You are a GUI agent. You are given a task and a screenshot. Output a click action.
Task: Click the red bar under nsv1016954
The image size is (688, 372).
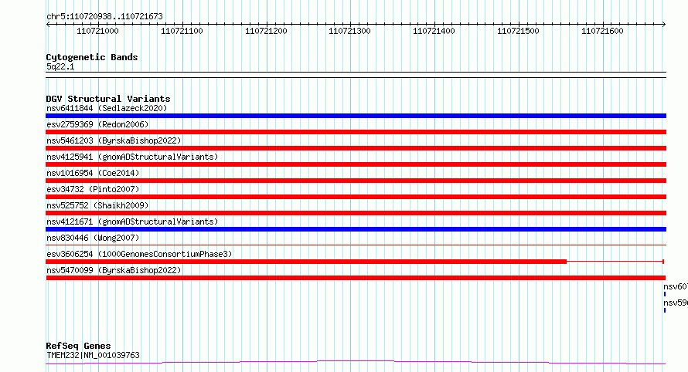tap(356, 181)
